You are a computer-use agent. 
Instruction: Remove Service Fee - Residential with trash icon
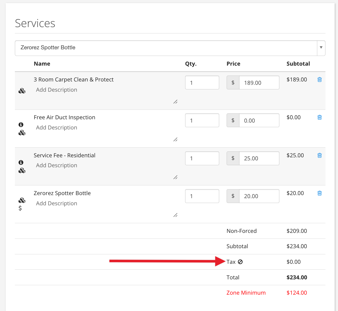tap(320, 155)
